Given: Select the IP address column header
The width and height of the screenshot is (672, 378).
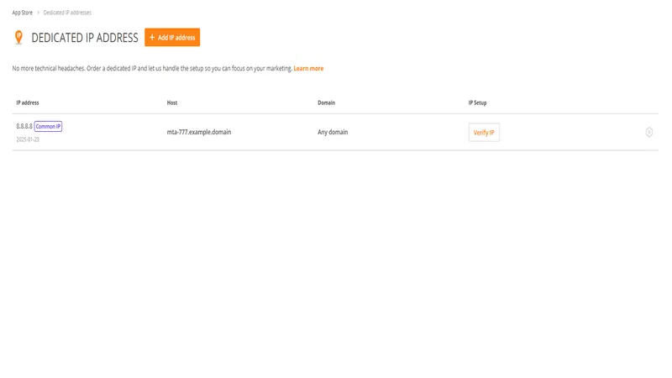Looking at the screenshot, I should (x=28, y=102).
